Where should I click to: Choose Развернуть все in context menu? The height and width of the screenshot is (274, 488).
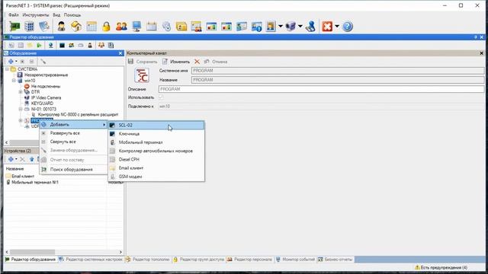coord(74,133)
